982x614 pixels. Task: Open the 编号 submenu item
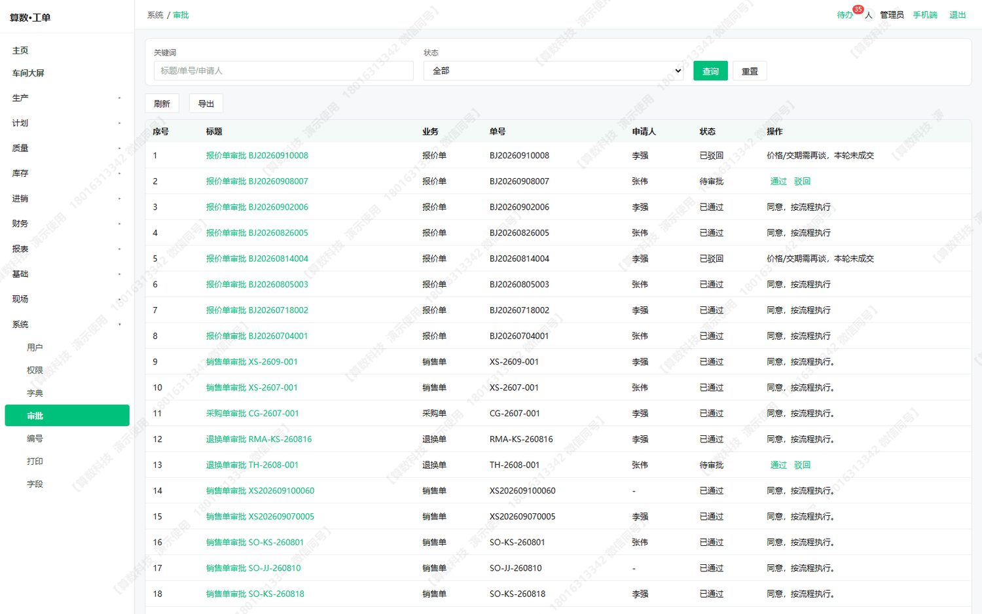pyautogui.click(x=35, y=439)
